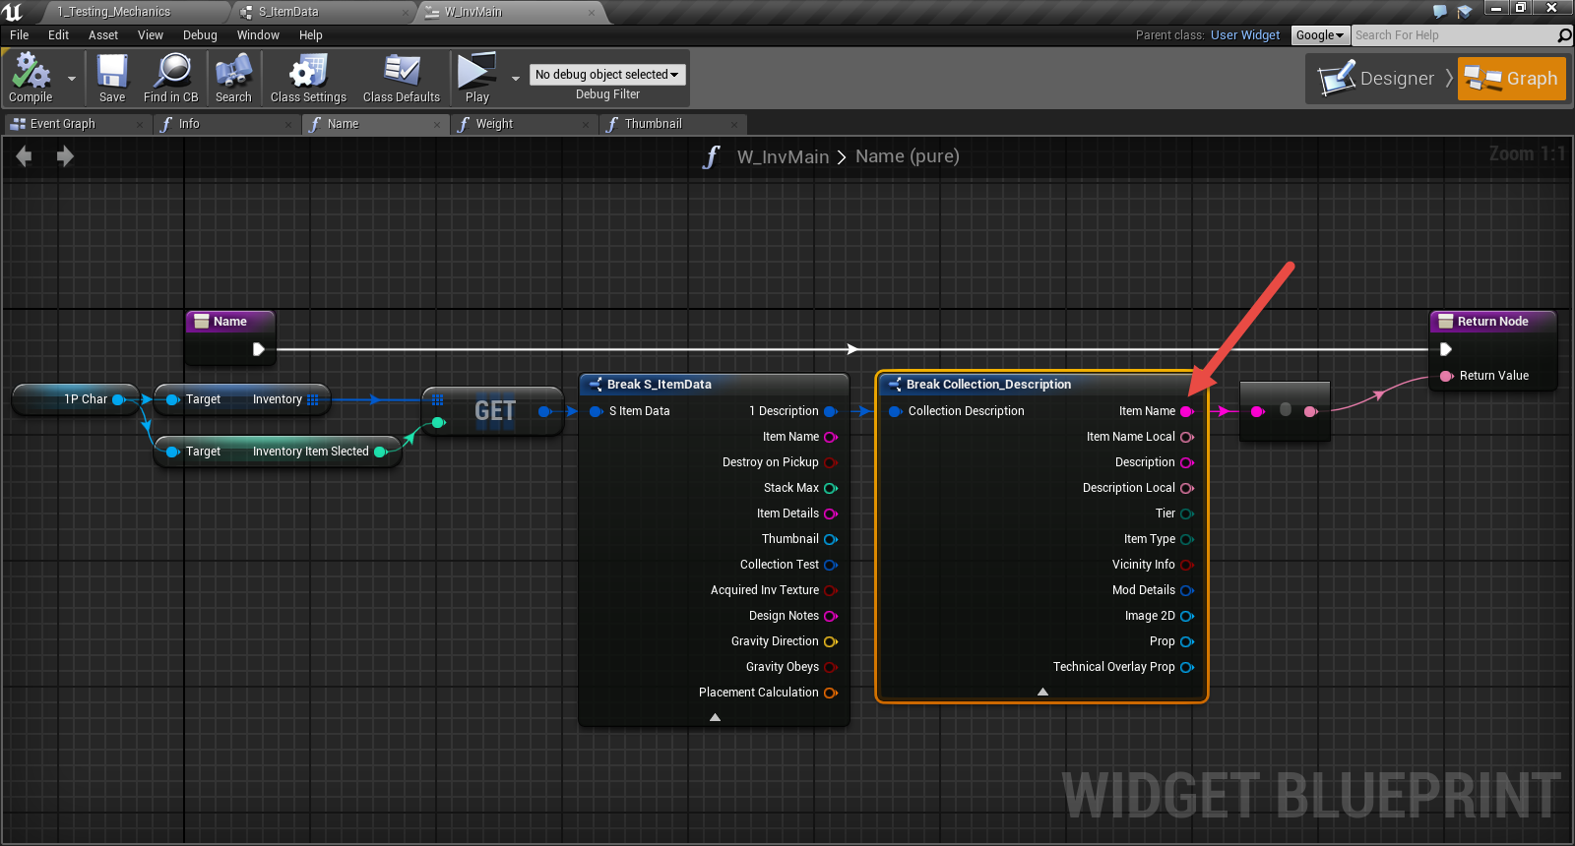Collapse Break Collection_Description node pins

[x=1042, y=692]
